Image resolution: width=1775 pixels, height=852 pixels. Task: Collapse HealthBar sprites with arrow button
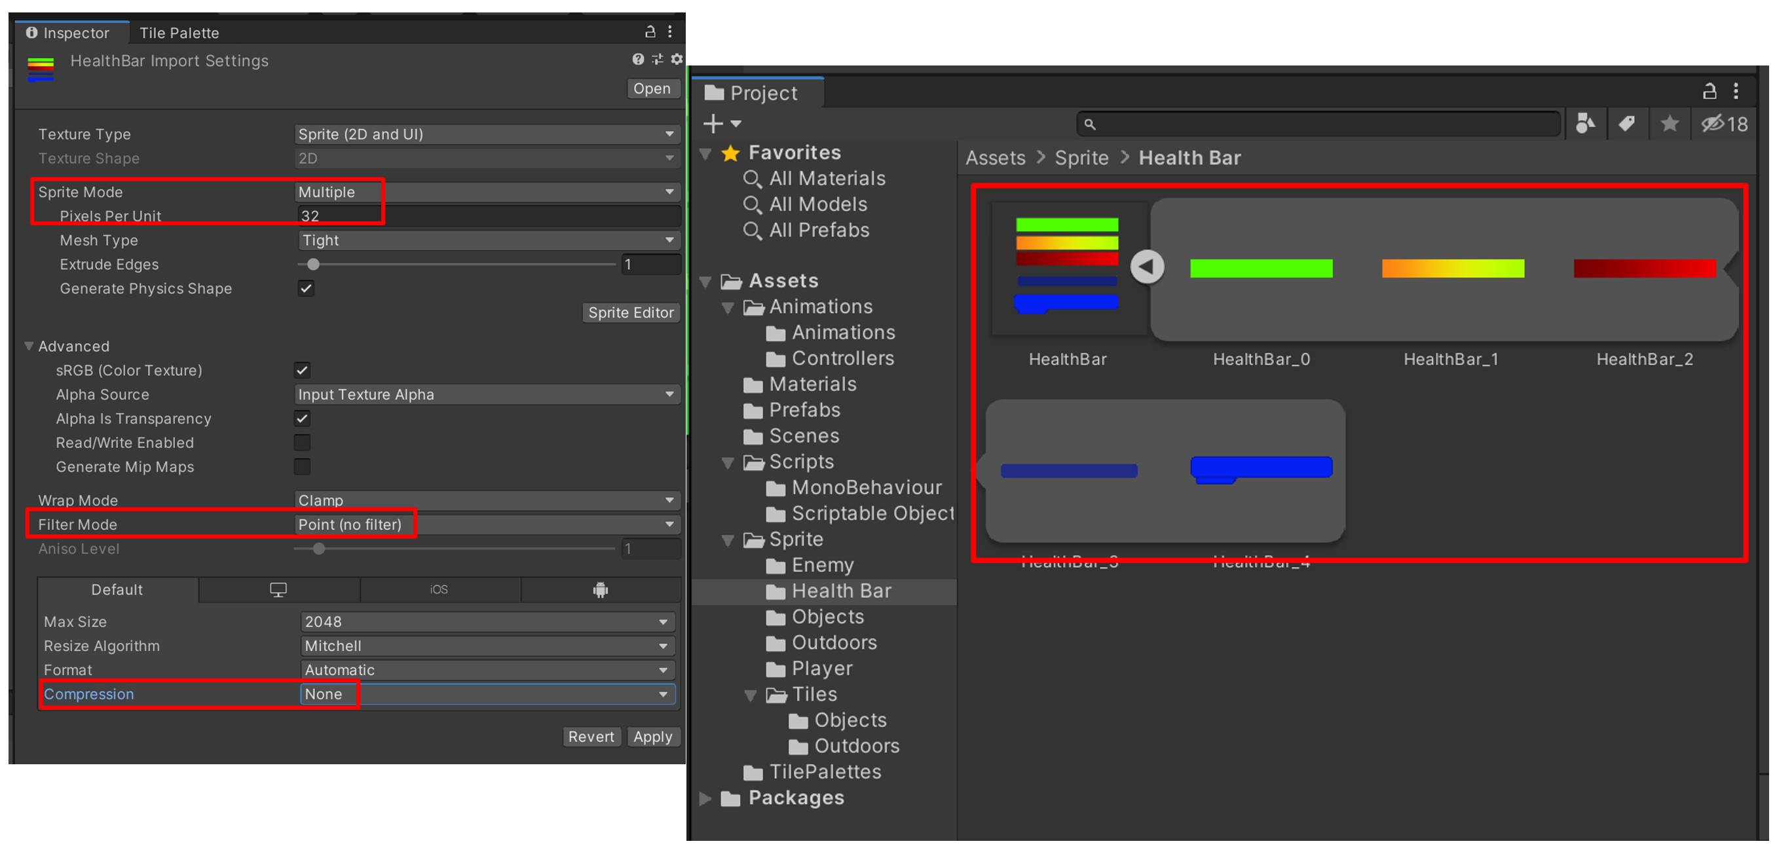point(1147,267)
